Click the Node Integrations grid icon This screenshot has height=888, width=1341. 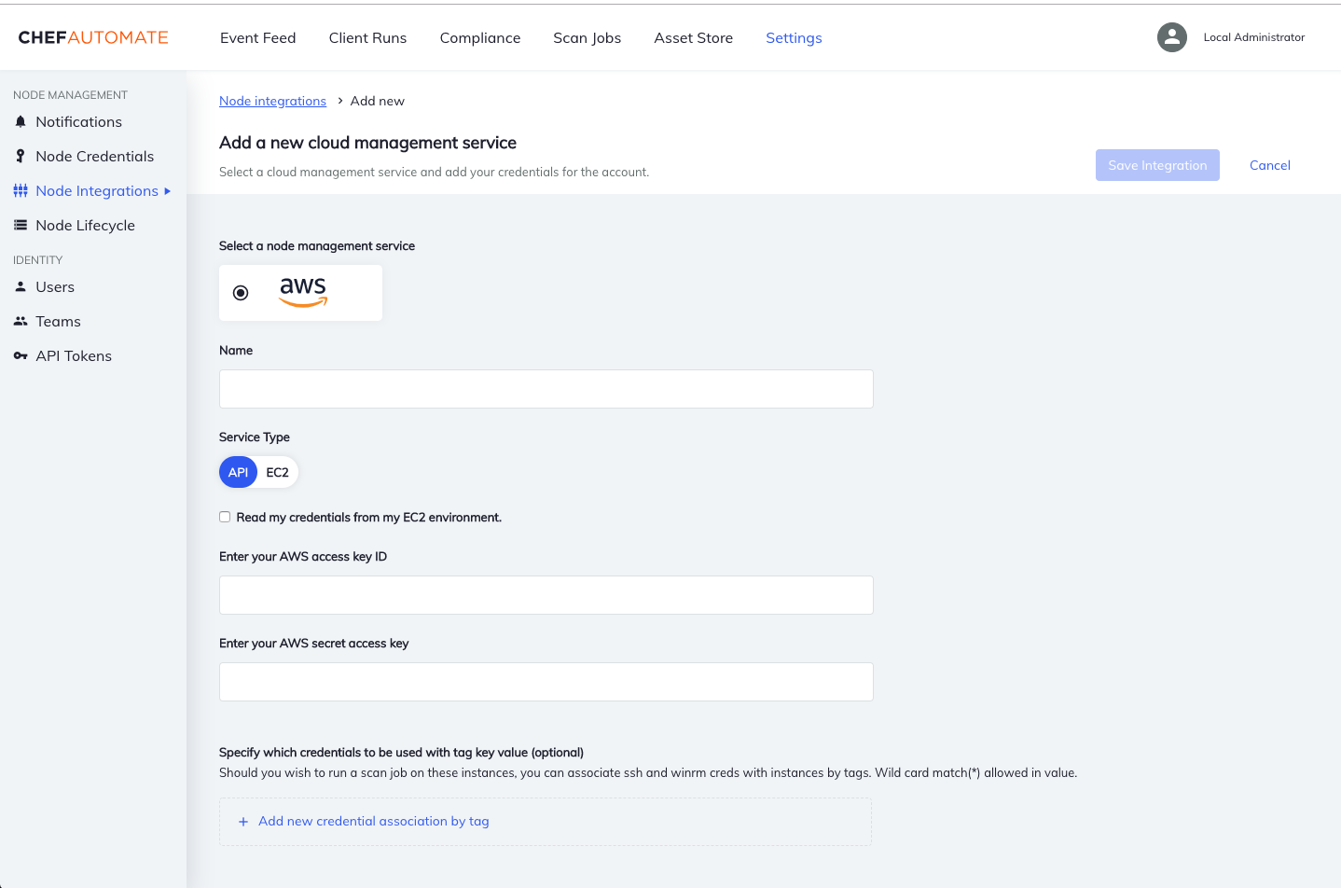[x=19, y=190]
